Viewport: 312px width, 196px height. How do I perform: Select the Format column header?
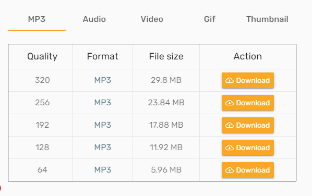coord(103,56)
